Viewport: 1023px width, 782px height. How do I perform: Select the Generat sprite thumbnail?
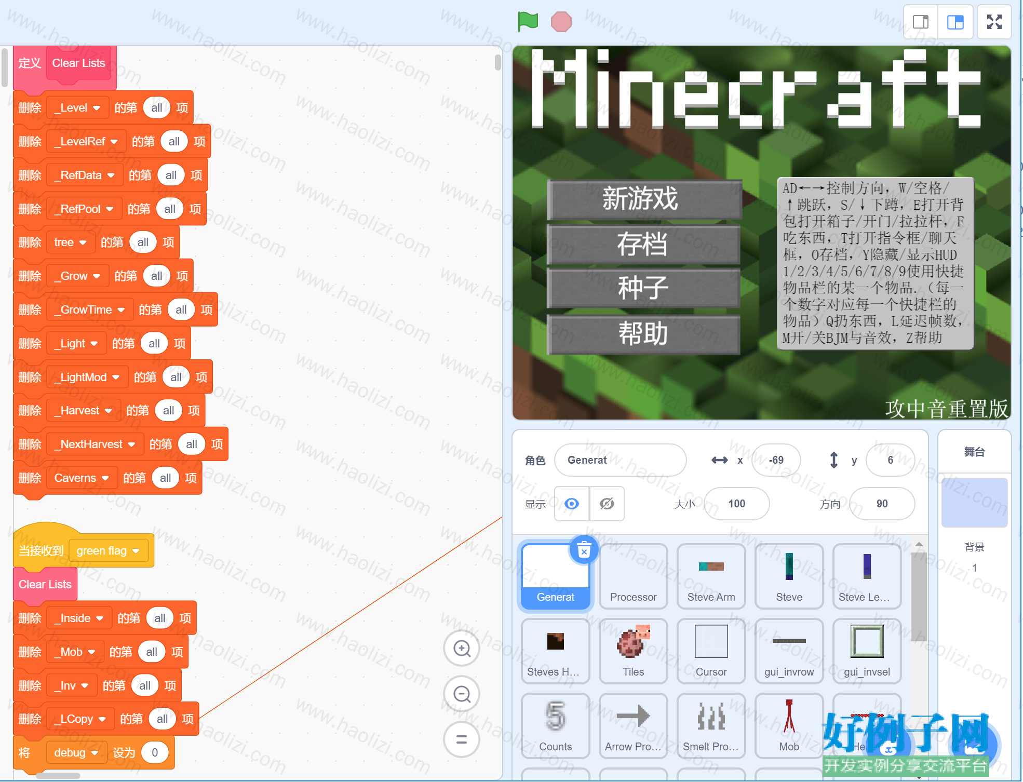(555, 576)
